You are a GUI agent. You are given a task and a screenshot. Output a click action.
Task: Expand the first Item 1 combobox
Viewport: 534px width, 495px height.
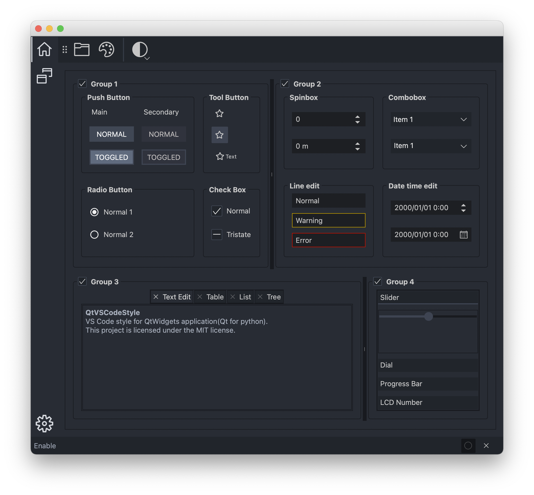click(x=431, y=119)
